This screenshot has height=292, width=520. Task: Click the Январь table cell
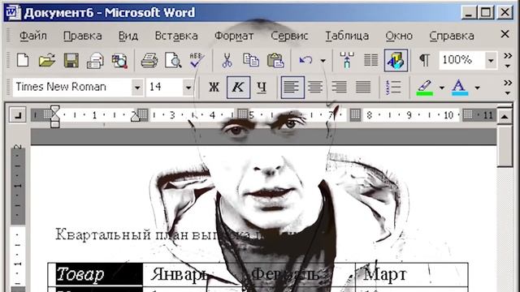(193, 274)
